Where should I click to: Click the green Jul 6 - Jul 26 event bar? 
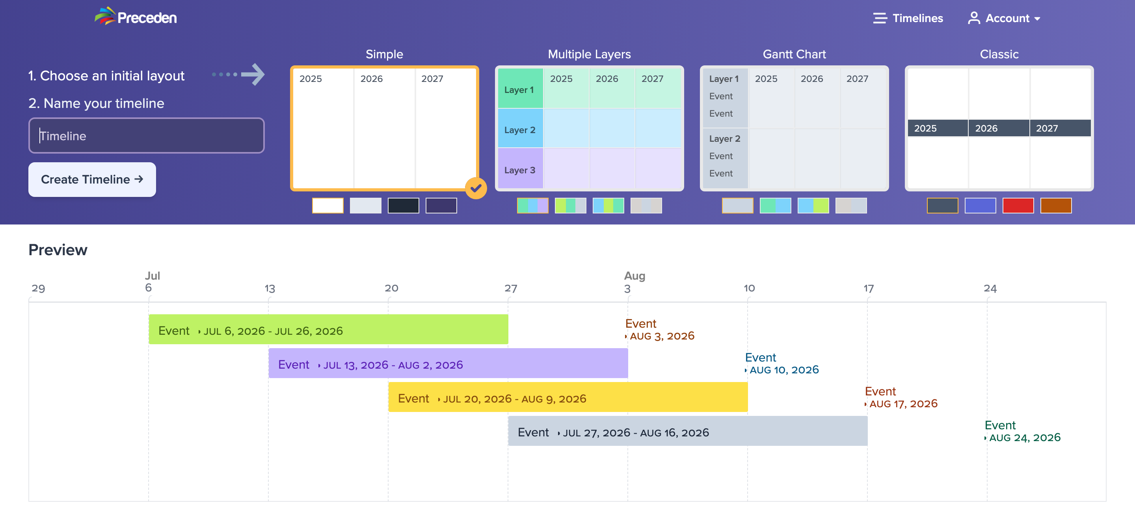(x=328, y=329)
